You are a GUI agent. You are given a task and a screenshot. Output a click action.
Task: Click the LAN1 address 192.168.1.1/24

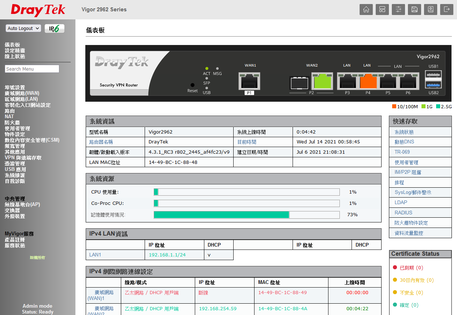pyautogui.click(x=167, y=255)
